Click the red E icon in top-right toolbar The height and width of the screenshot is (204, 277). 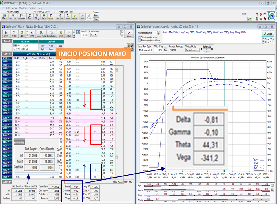261,14
